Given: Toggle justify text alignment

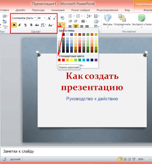Looking at the screenshot, I should tap(87, 26).
